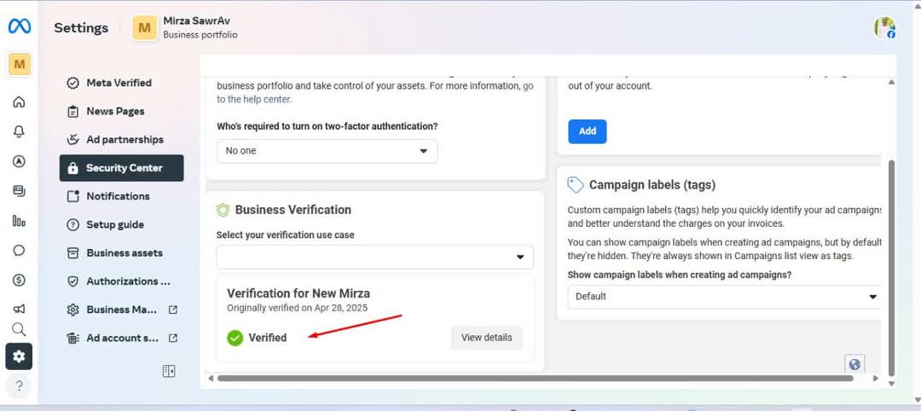Viewport: 921px width, 411px height.
Task: Click the vertical scrollbar thumb
Action: (892, 267)
